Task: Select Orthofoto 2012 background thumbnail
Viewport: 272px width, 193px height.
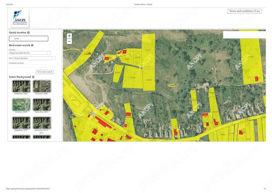Action: [21, 123]
